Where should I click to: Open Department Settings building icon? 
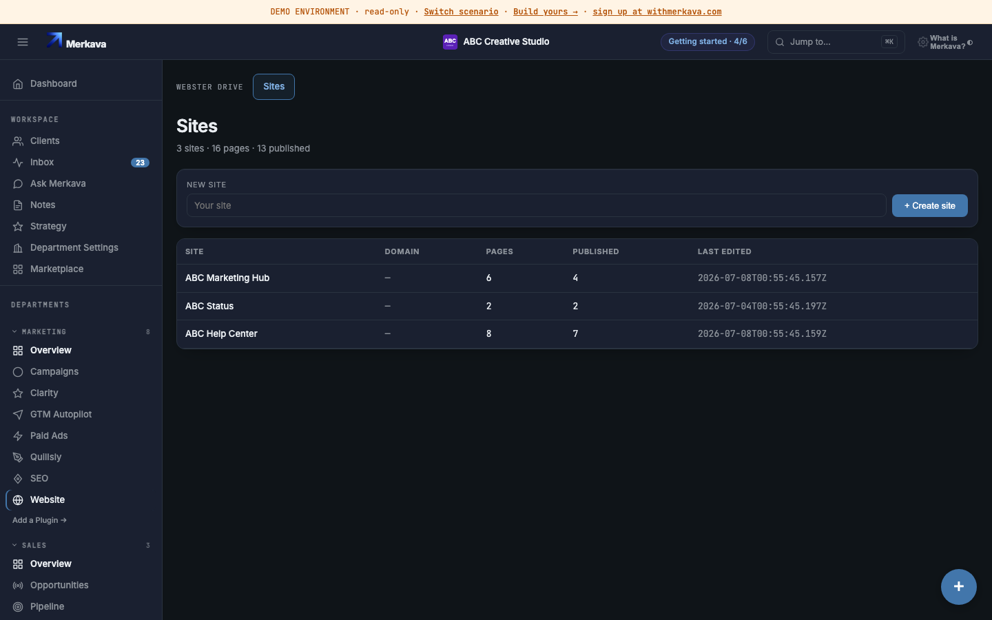(18, 248)
